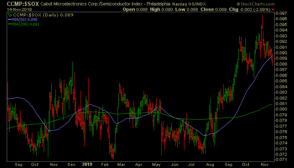The width and height of the screenshot is (294, 168).
Task: Click the 0.095 price axis label
Action: (x=281, y=25)
